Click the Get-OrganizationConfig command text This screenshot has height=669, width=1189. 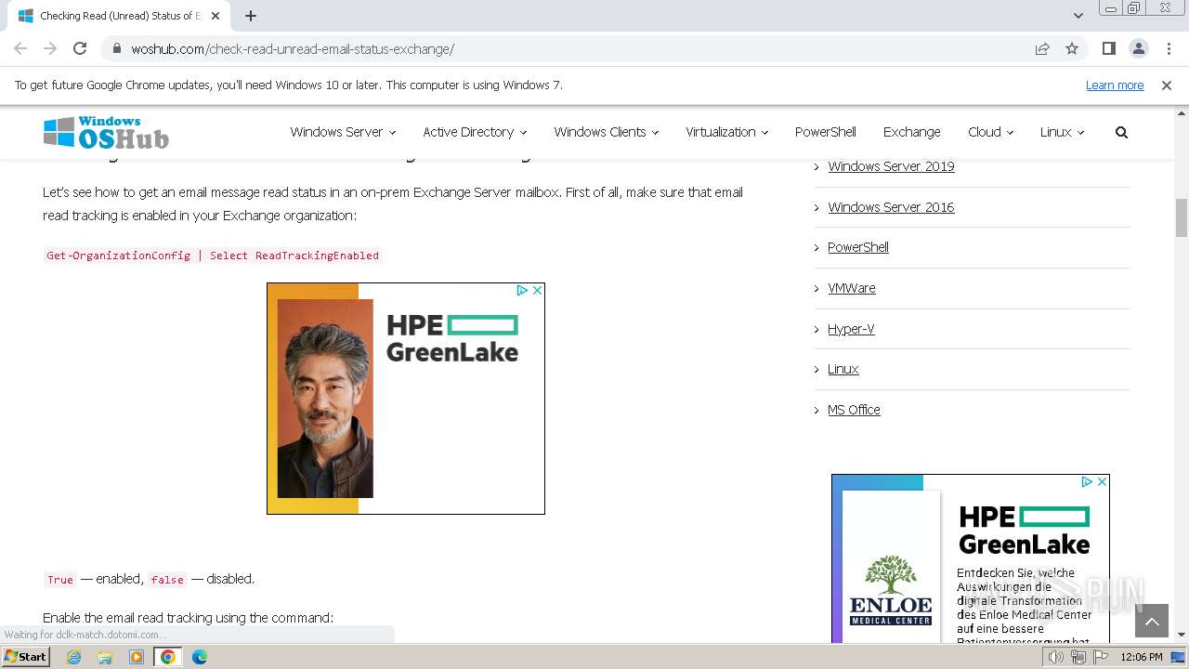212,256
